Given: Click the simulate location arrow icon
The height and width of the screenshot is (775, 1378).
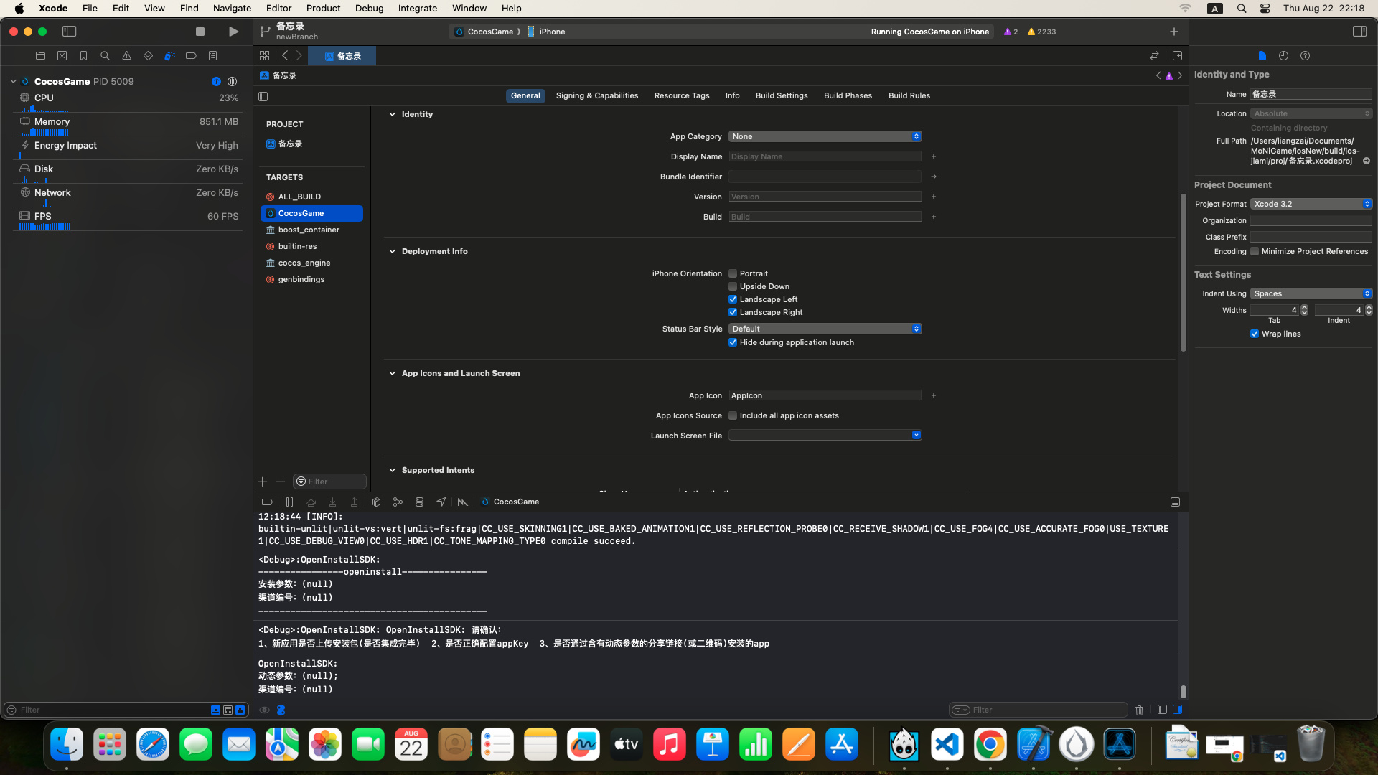Looking at the screenshot, I should pos(441,502).
